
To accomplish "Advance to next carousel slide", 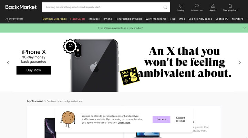I will [x=240, y=62].
